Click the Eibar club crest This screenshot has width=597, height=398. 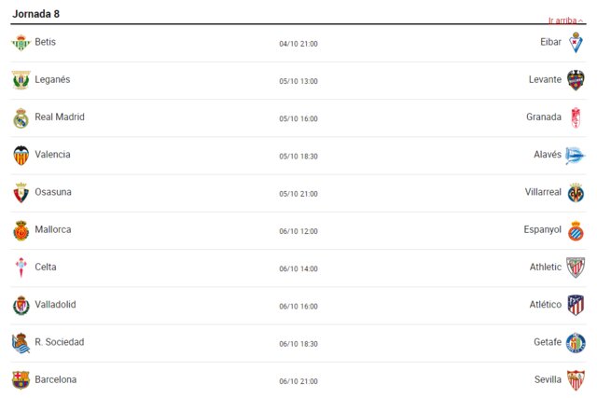(576, 42)
